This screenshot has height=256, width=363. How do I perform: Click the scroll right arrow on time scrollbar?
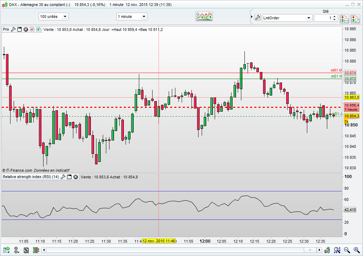tap(319, 250)
